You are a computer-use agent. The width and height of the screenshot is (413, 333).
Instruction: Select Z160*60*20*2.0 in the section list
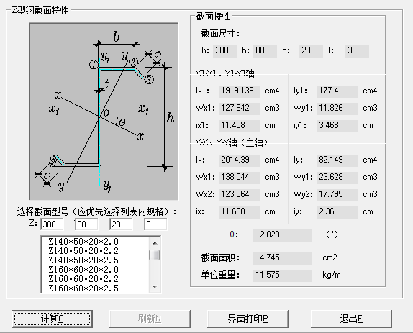click(83, 270)
